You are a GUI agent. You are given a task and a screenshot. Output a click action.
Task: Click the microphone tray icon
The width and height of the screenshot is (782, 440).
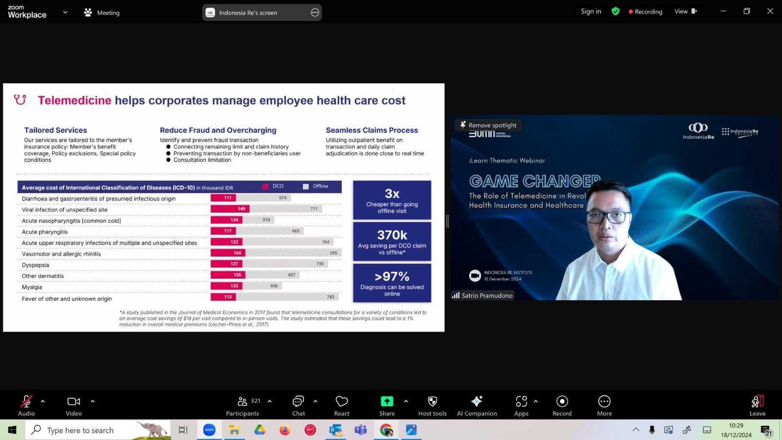(652, 430)
